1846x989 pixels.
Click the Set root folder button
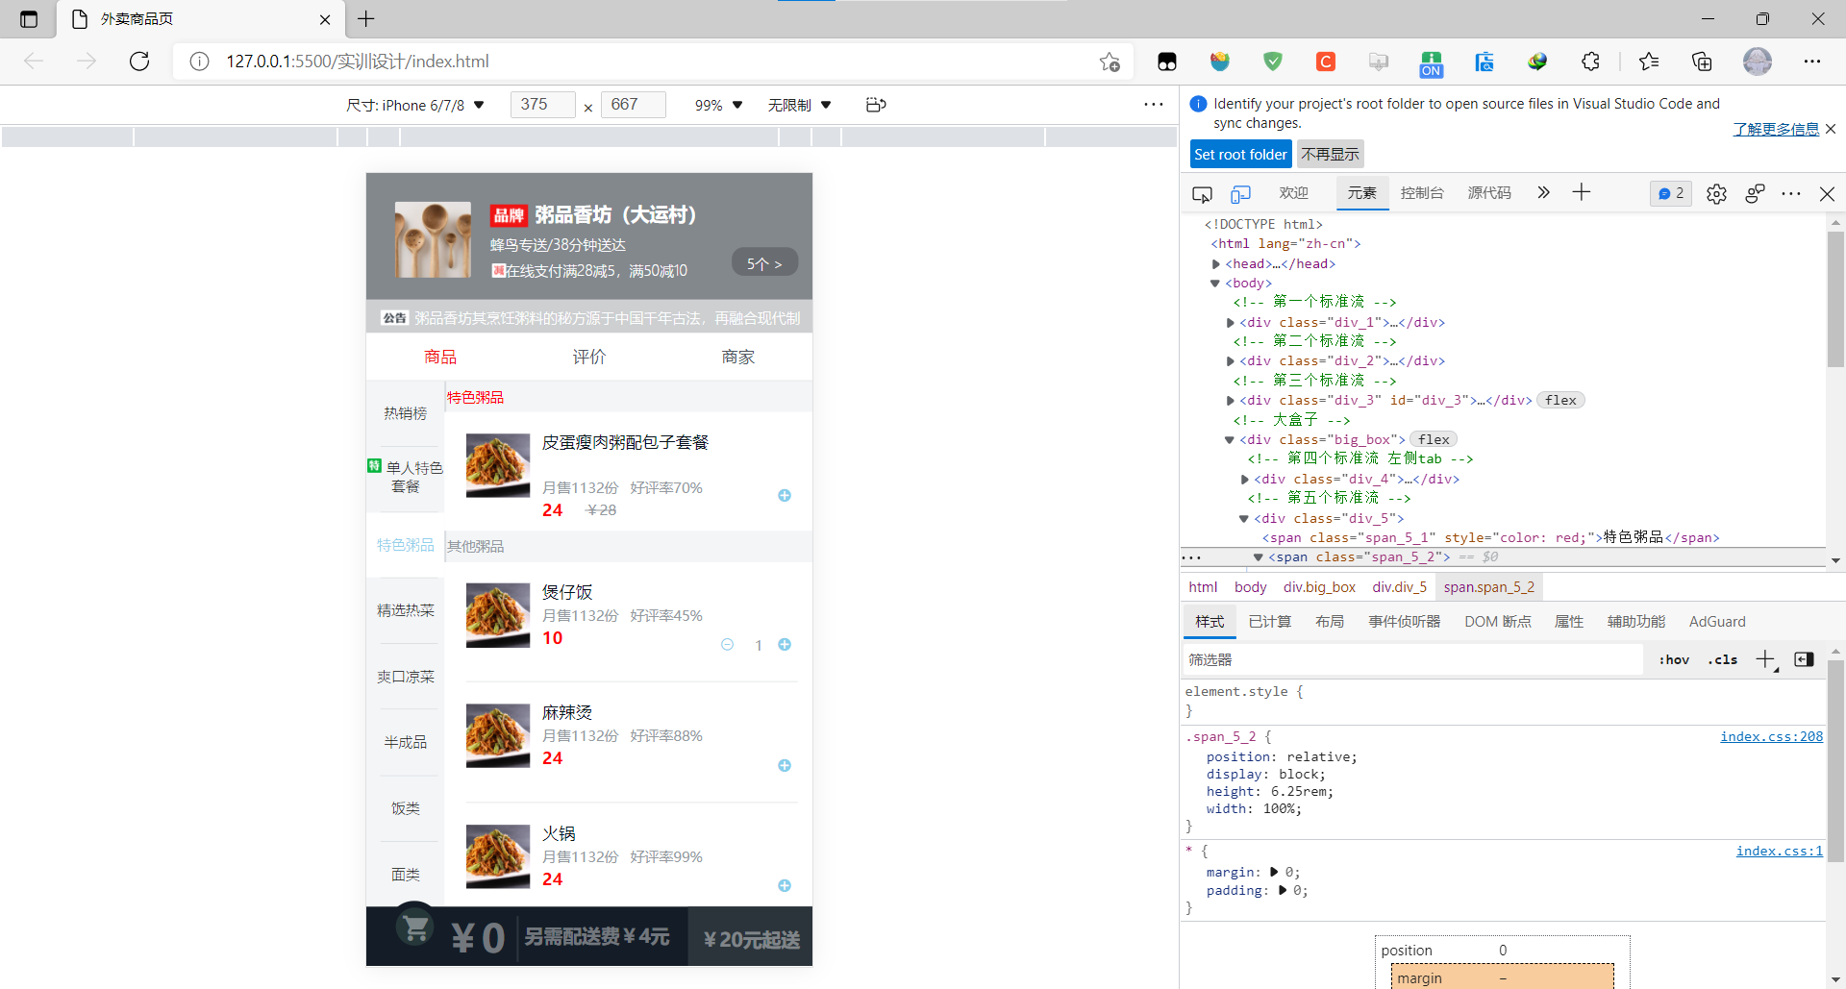[x=1239, y=154]
